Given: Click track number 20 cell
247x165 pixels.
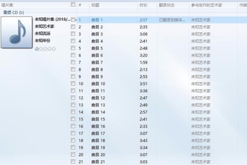Looking at the screenshot, I should click(81, 155).
